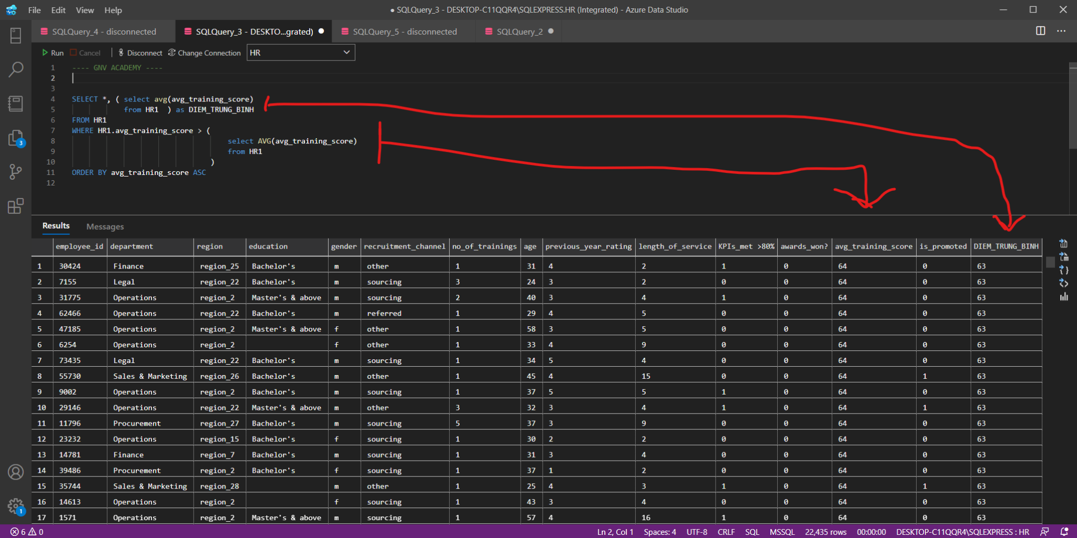Open the File menu
This screenshot has height=538, width=1077.
[34, 10]
